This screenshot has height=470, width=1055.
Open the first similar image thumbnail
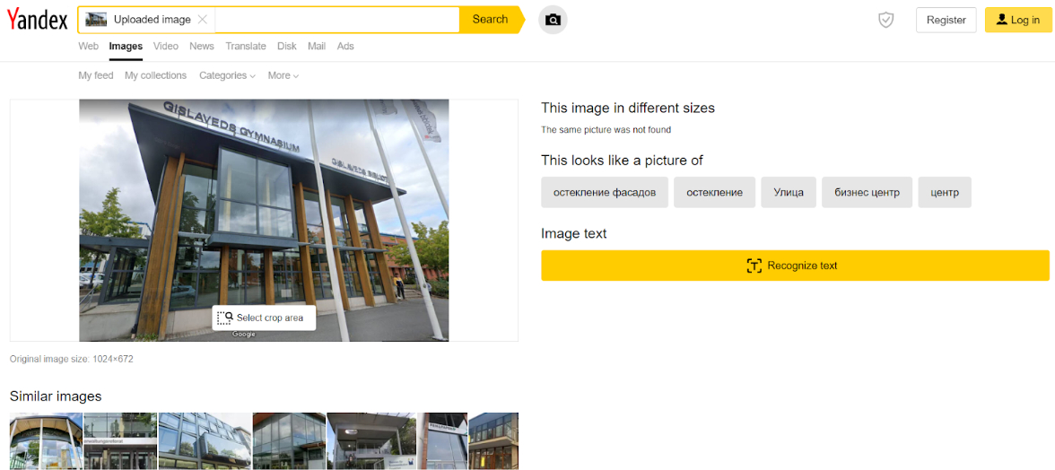(46, 440)
